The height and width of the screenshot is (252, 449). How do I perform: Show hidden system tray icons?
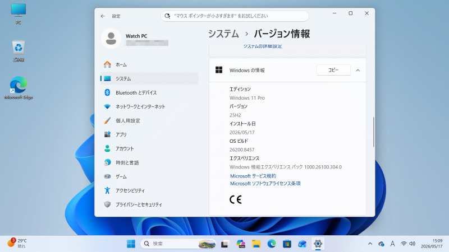point(370,244)
